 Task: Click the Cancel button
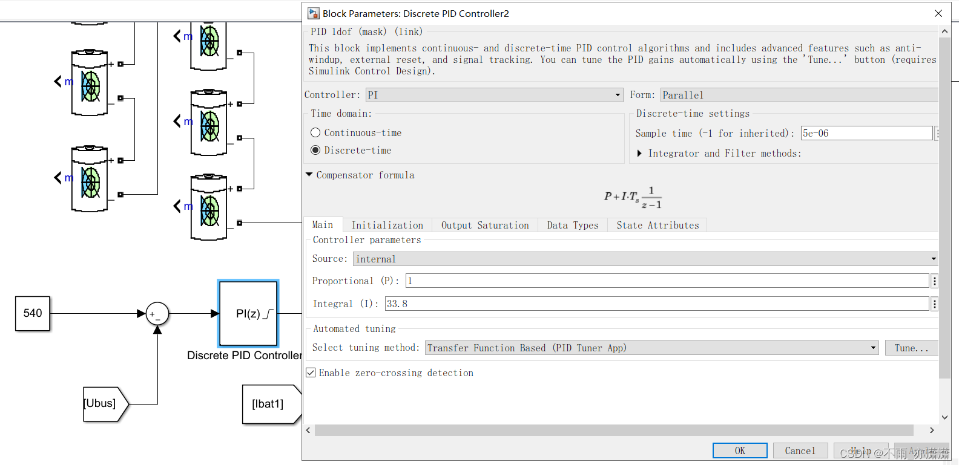click(x=800, y=450)
